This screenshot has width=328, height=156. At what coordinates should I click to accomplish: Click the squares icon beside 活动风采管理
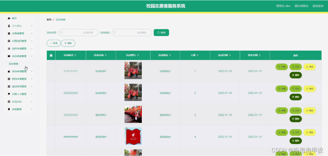coord(9,86)
